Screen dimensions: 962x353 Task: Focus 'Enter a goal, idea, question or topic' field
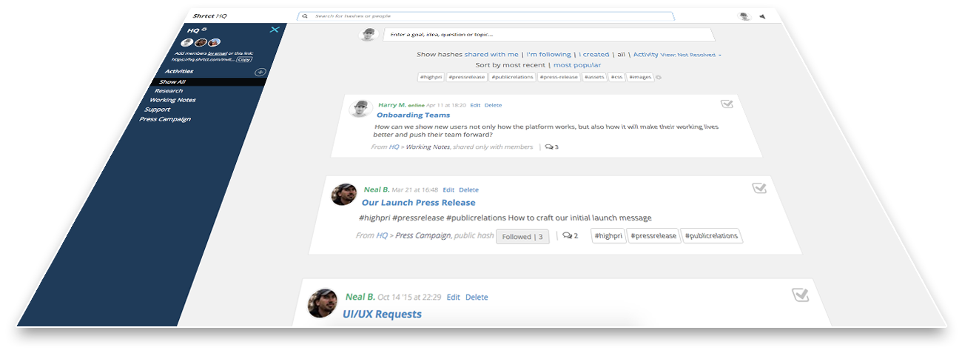pyautogui.click(x=548, y=35)
